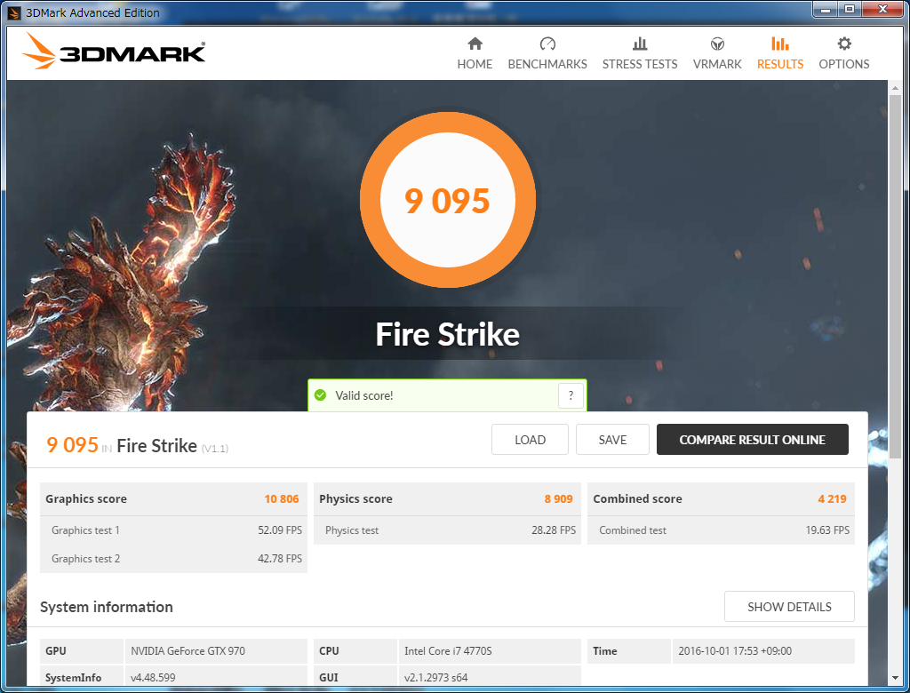Click COMPARE RESULT ONLINE button

(752, 440)
